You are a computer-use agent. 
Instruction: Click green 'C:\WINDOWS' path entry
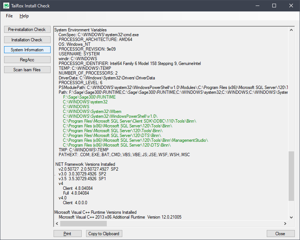(76, 106)
